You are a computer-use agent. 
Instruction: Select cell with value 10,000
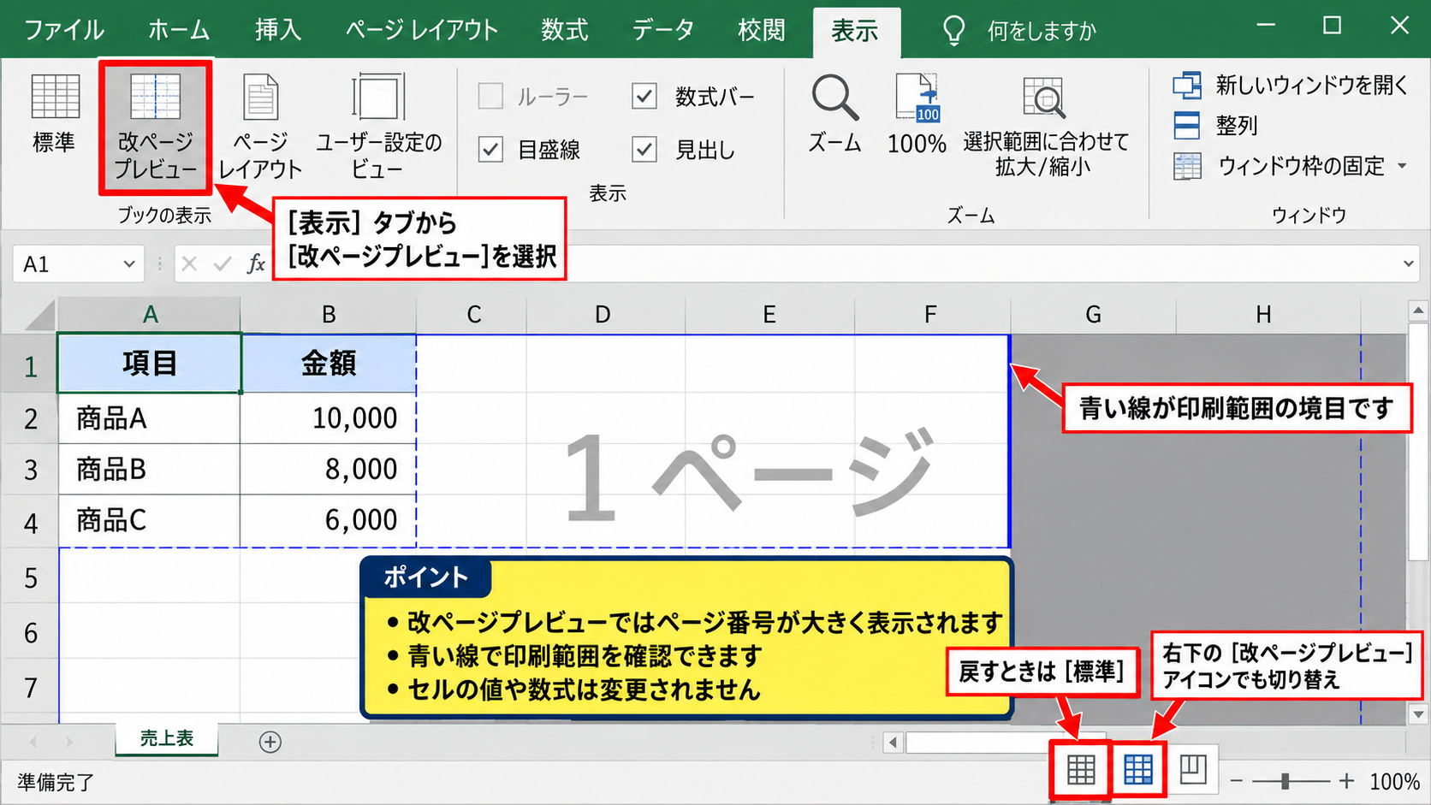329,418
